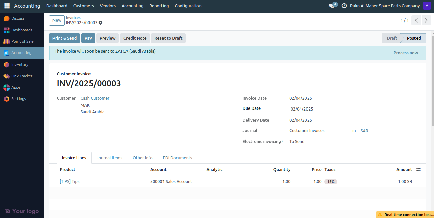
Task: Open the Cash Customer record
Action: (x=95, y=98)
